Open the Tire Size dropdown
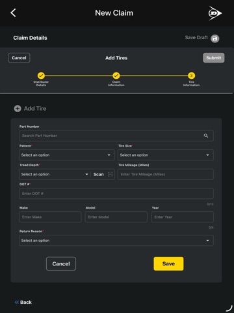This screenshot has height=313, width=234. [x=166, y=155]
